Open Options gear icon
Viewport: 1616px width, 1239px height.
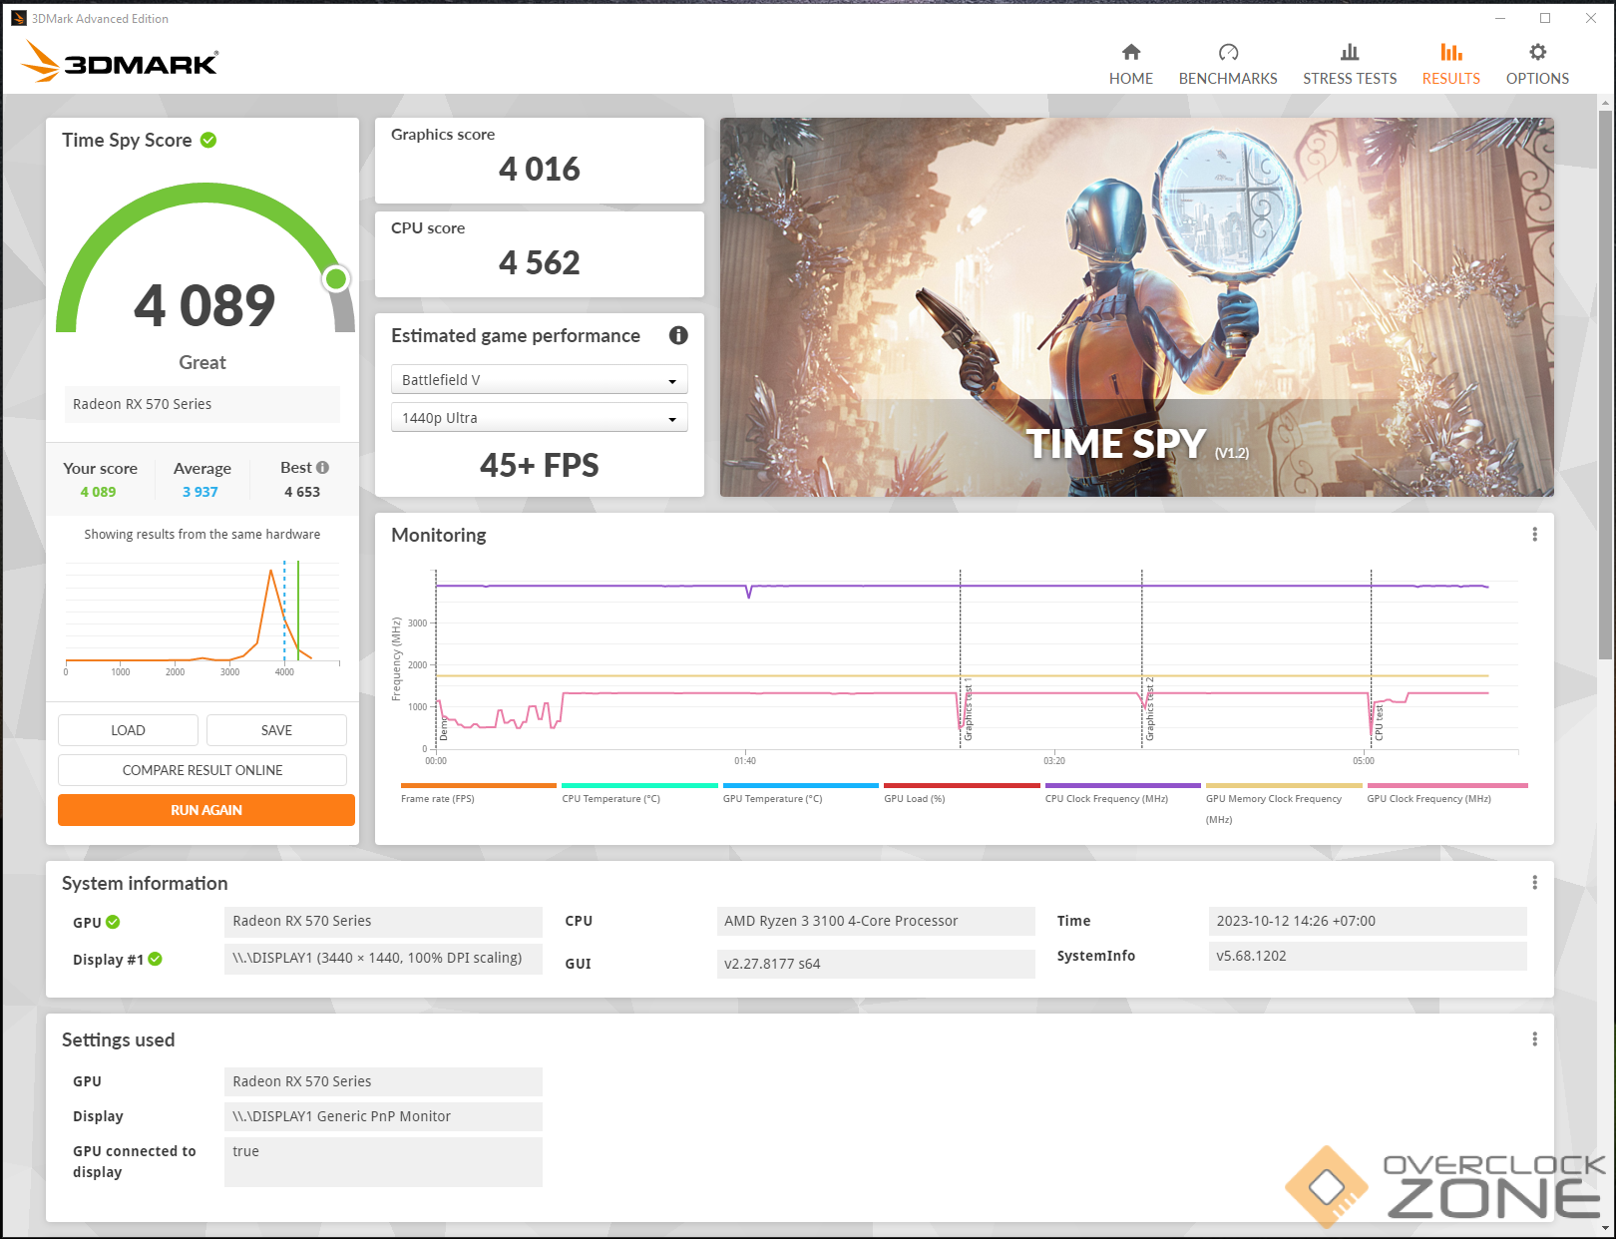[x=1537, y=53]
